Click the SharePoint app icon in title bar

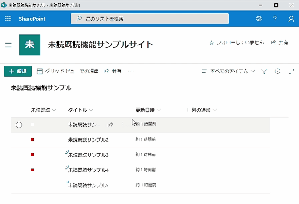[4, 5]
